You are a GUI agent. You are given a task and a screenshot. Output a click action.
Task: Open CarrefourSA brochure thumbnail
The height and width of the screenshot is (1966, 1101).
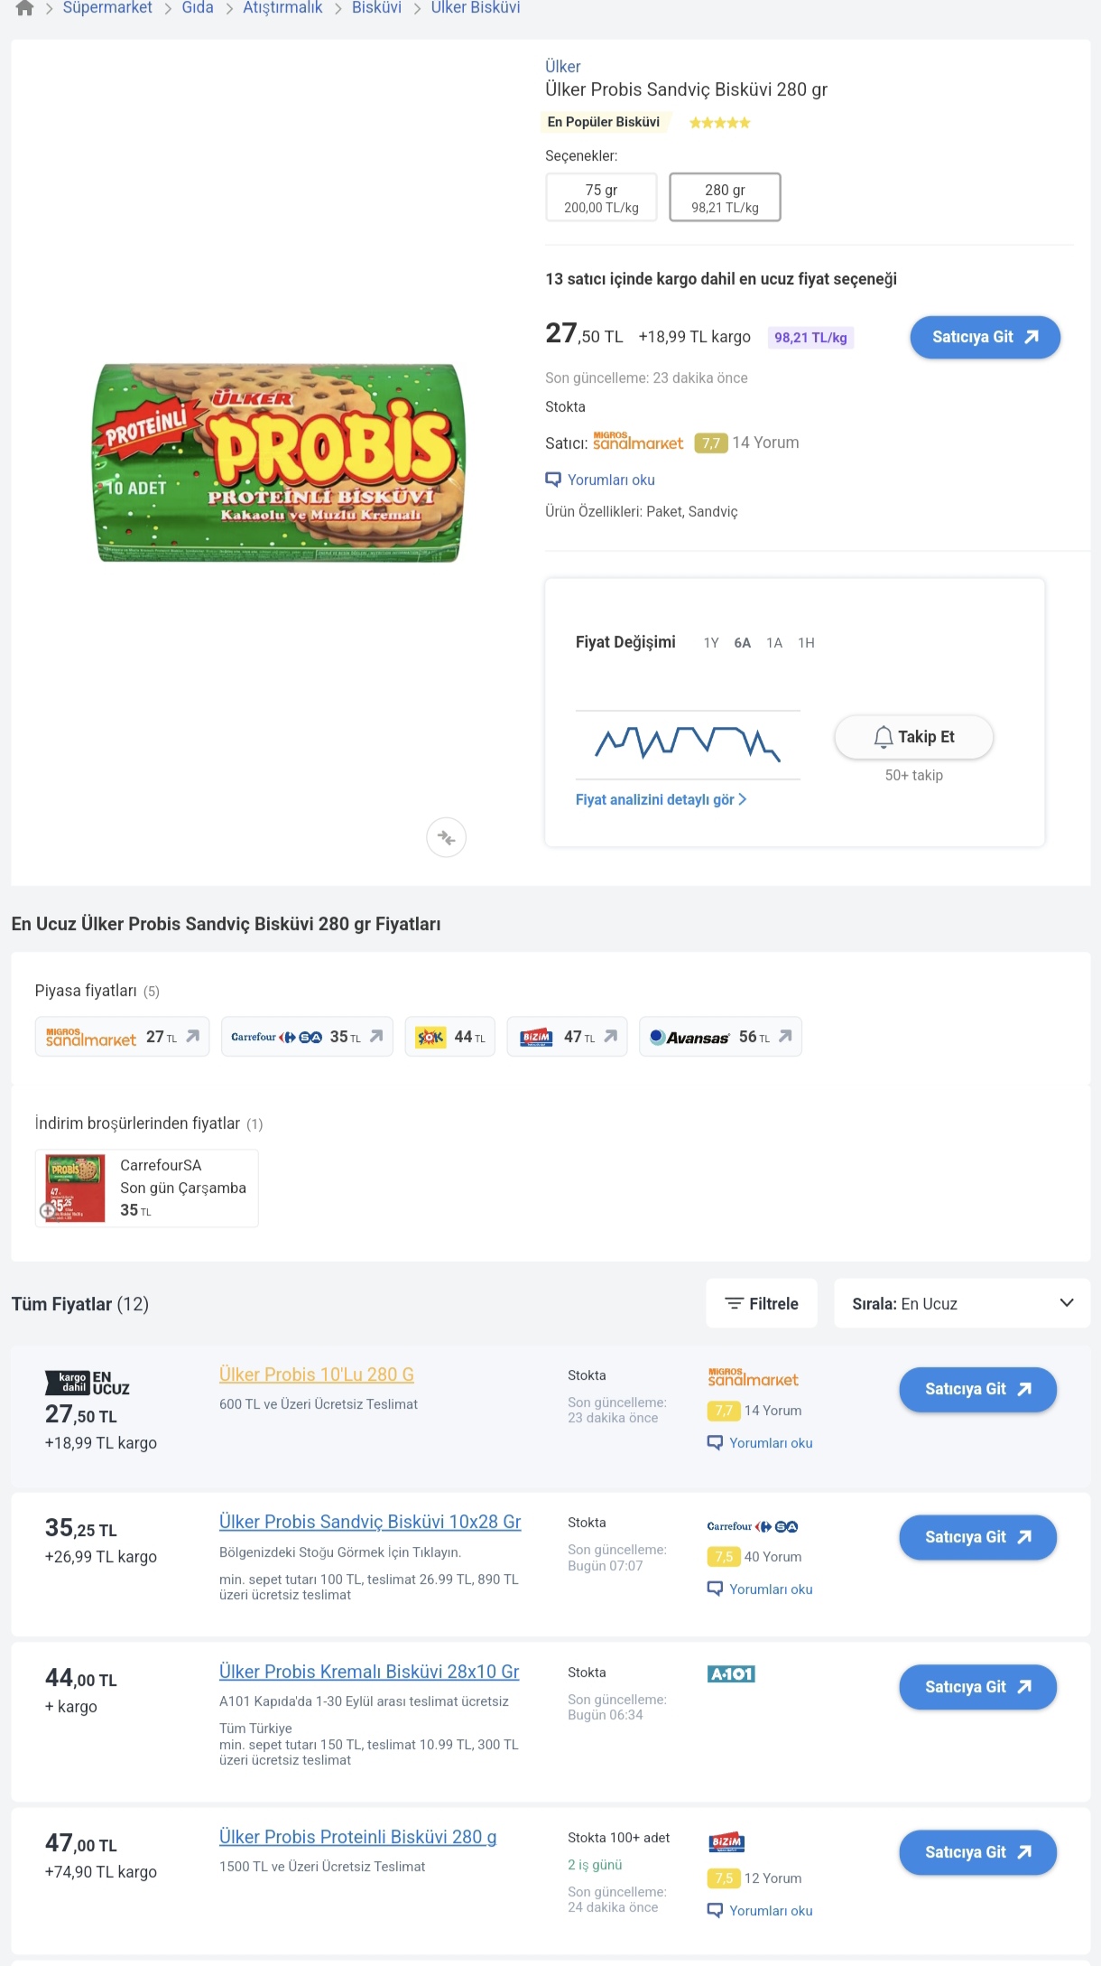pyautogui.click(x=75, y=1188)
